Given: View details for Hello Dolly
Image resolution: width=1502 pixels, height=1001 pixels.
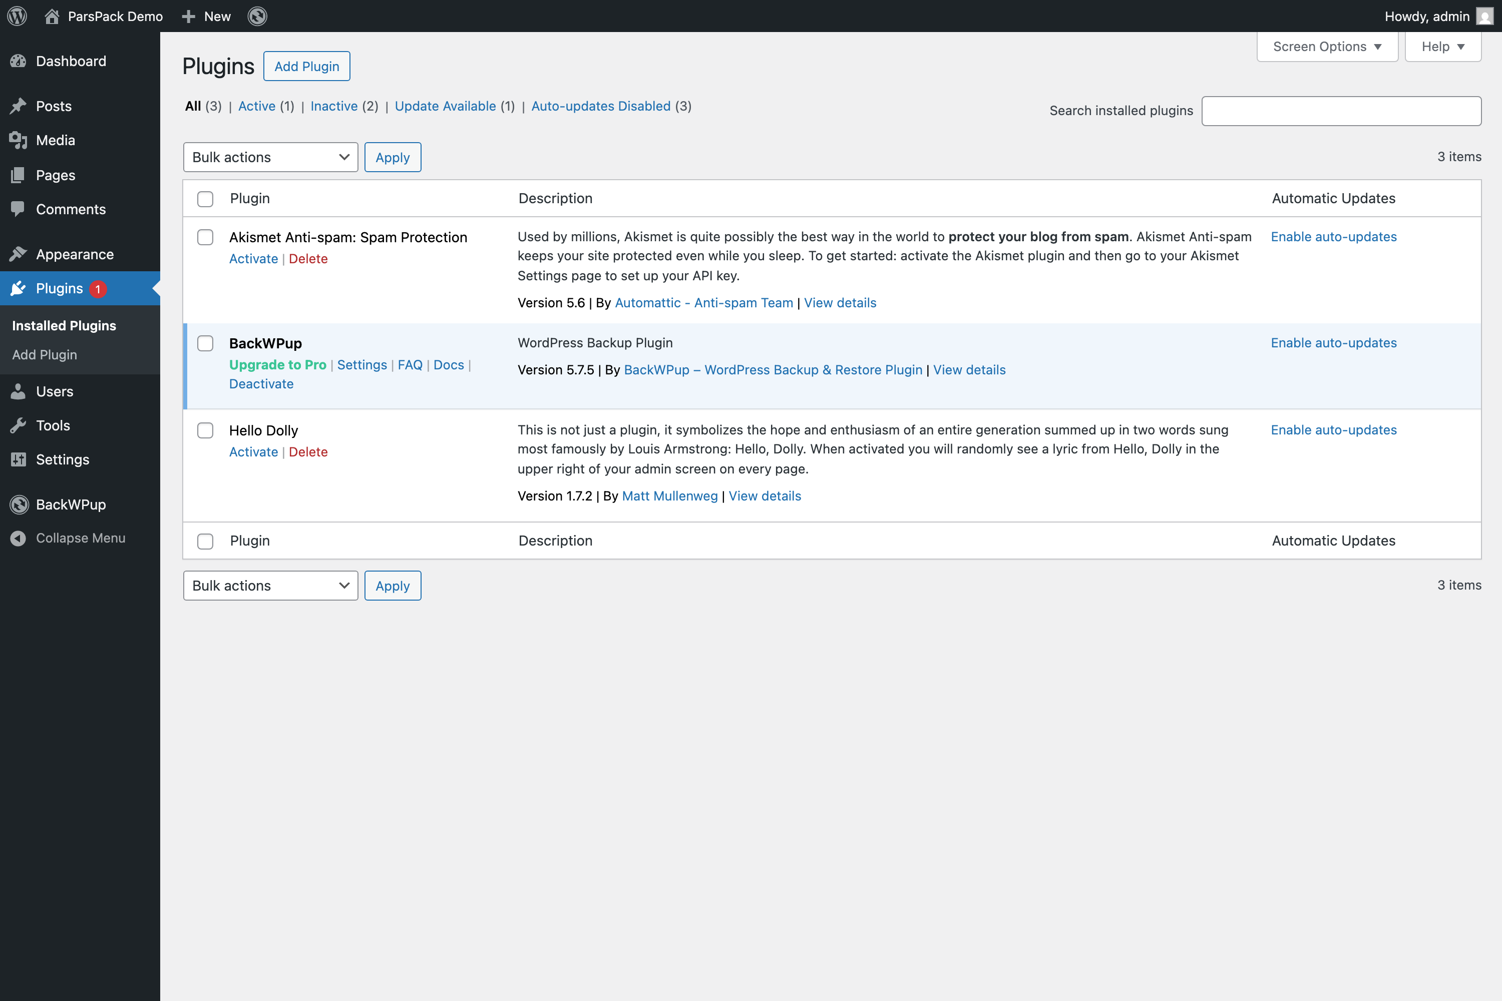Looking at the screenshot, I should tap(765, 496).
